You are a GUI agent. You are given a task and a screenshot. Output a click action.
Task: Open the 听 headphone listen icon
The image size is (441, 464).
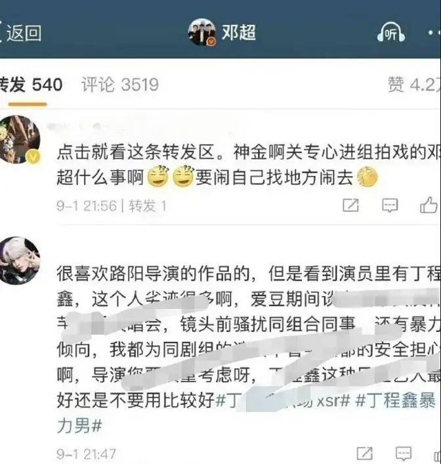(391, 33)
